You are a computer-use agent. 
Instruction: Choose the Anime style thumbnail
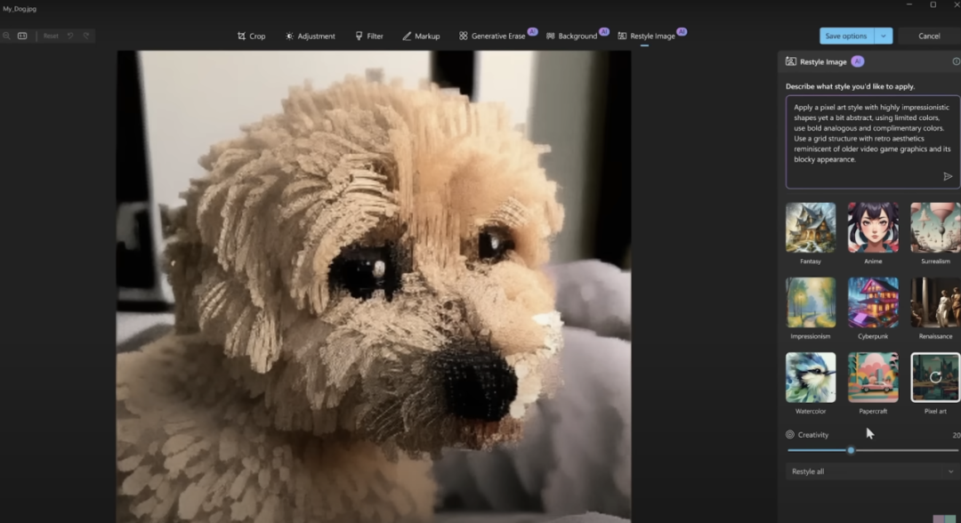[873, 228]
